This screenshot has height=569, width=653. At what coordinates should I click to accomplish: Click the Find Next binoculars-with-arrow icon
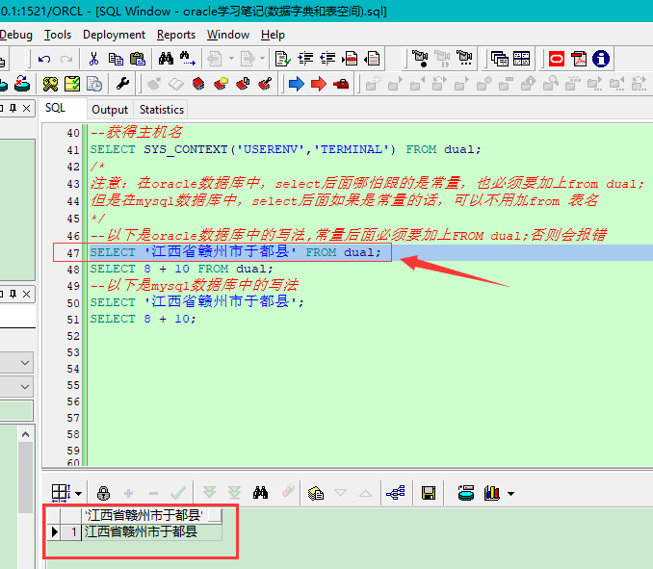[x=188, y=59]
